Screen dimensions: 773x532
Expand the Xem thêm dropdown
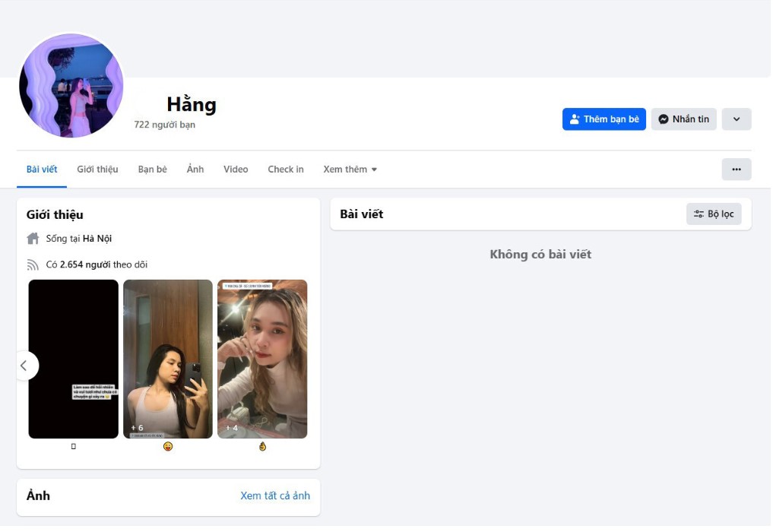[350, 169]
